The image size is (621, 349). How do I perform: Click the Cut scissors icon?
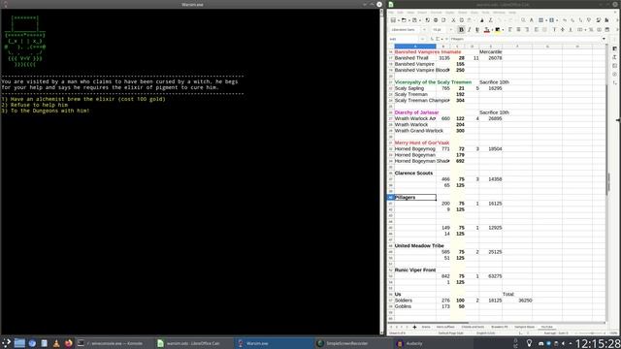[453, 20]
